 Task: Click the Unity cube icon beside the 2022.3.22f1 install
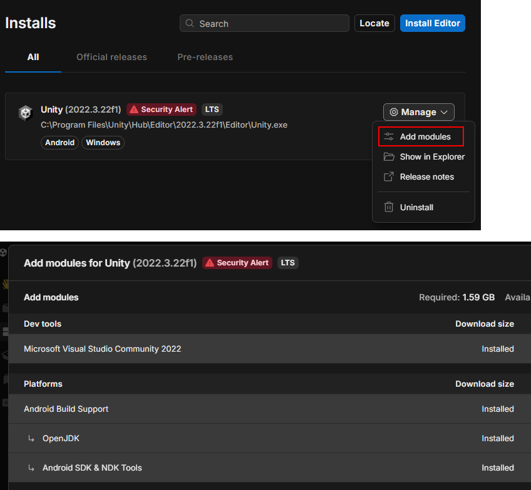25,113
